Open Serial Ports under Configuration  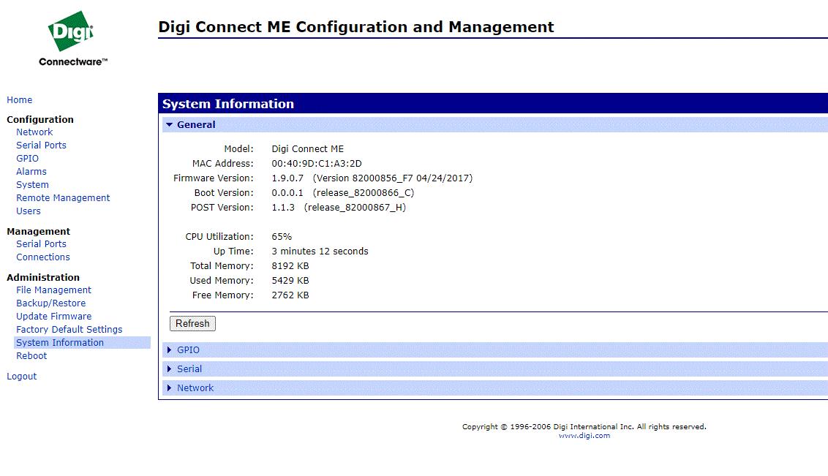pyautogui.click(x=41, y=145)
